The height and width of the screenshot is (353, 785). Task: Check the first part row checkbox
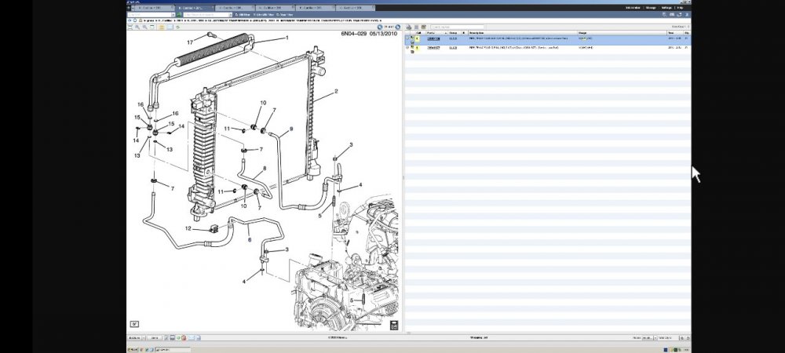(408, 38)
